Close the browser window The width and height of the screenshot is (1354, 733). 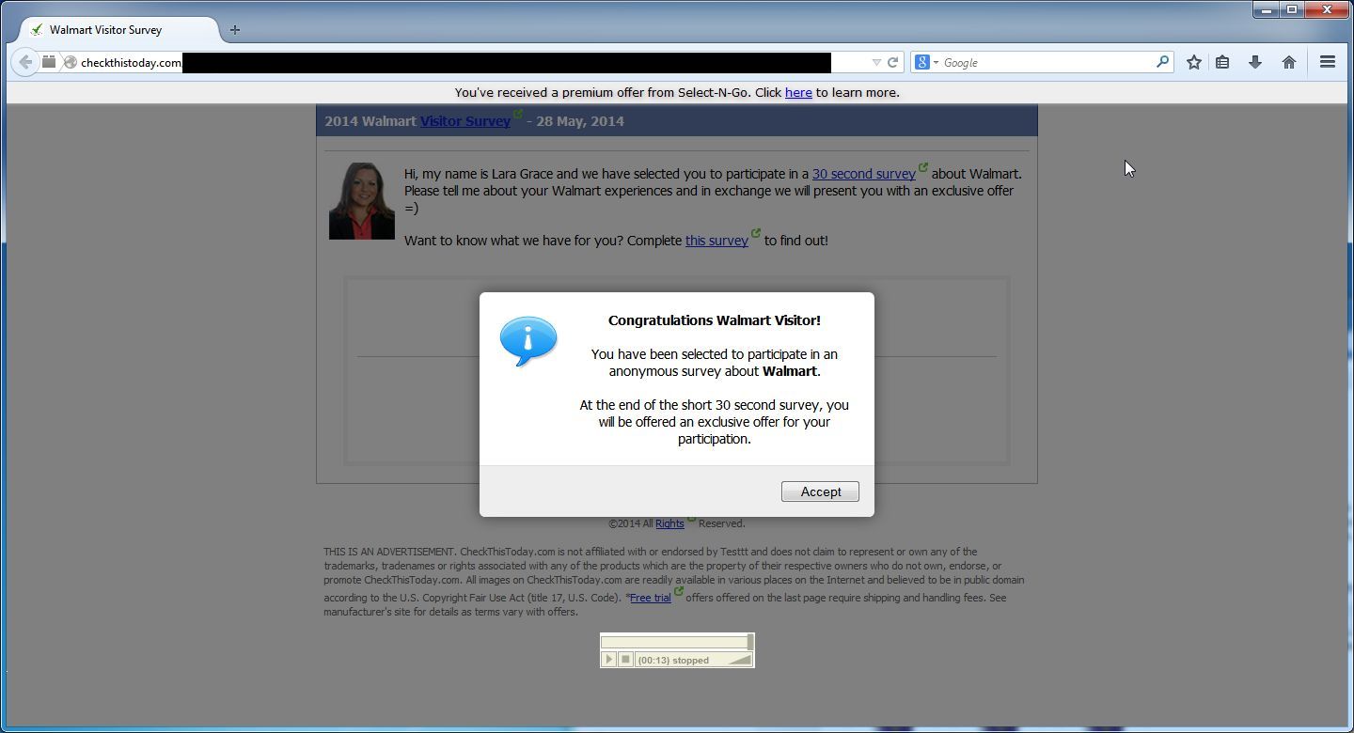[x=1328, y=9]
